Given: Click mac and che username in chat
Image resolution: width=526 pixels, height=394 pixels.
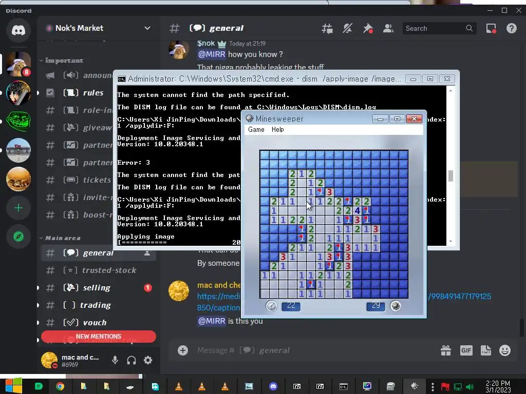Looking at the screenshot, I should (x=219, y=285).
